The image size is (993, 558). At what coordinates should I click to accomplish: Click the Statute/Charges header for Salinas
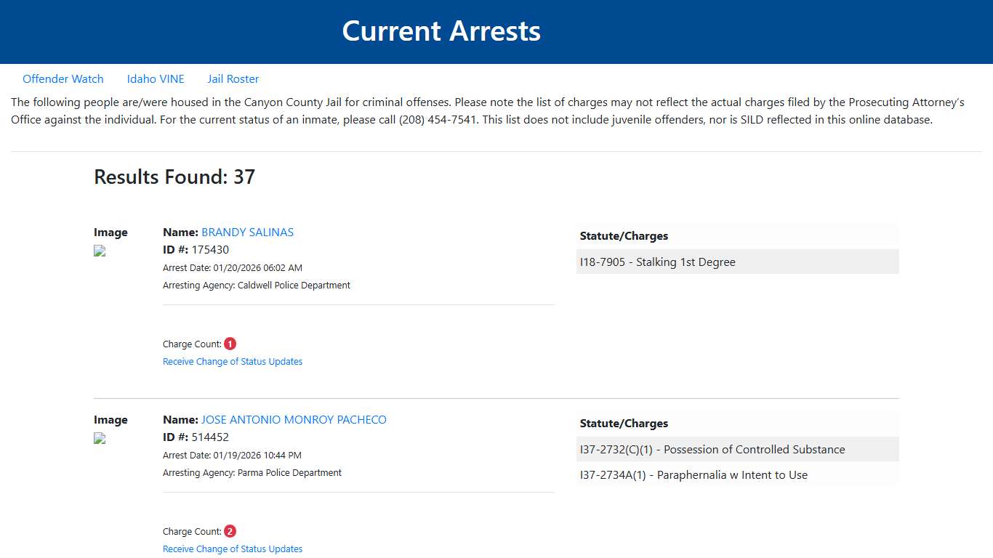point(624,235)
